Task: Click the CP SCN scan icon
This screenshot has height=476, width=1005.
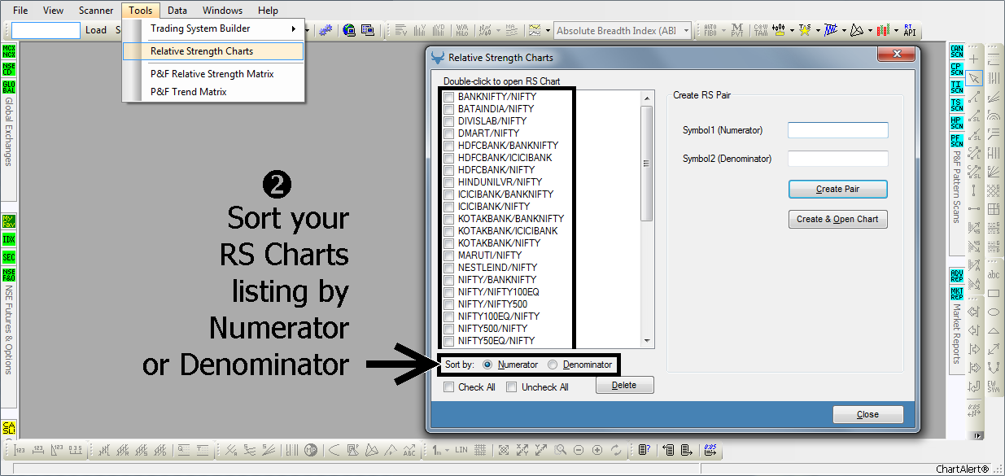Action: pyautogui.click(x=957, y=68)
